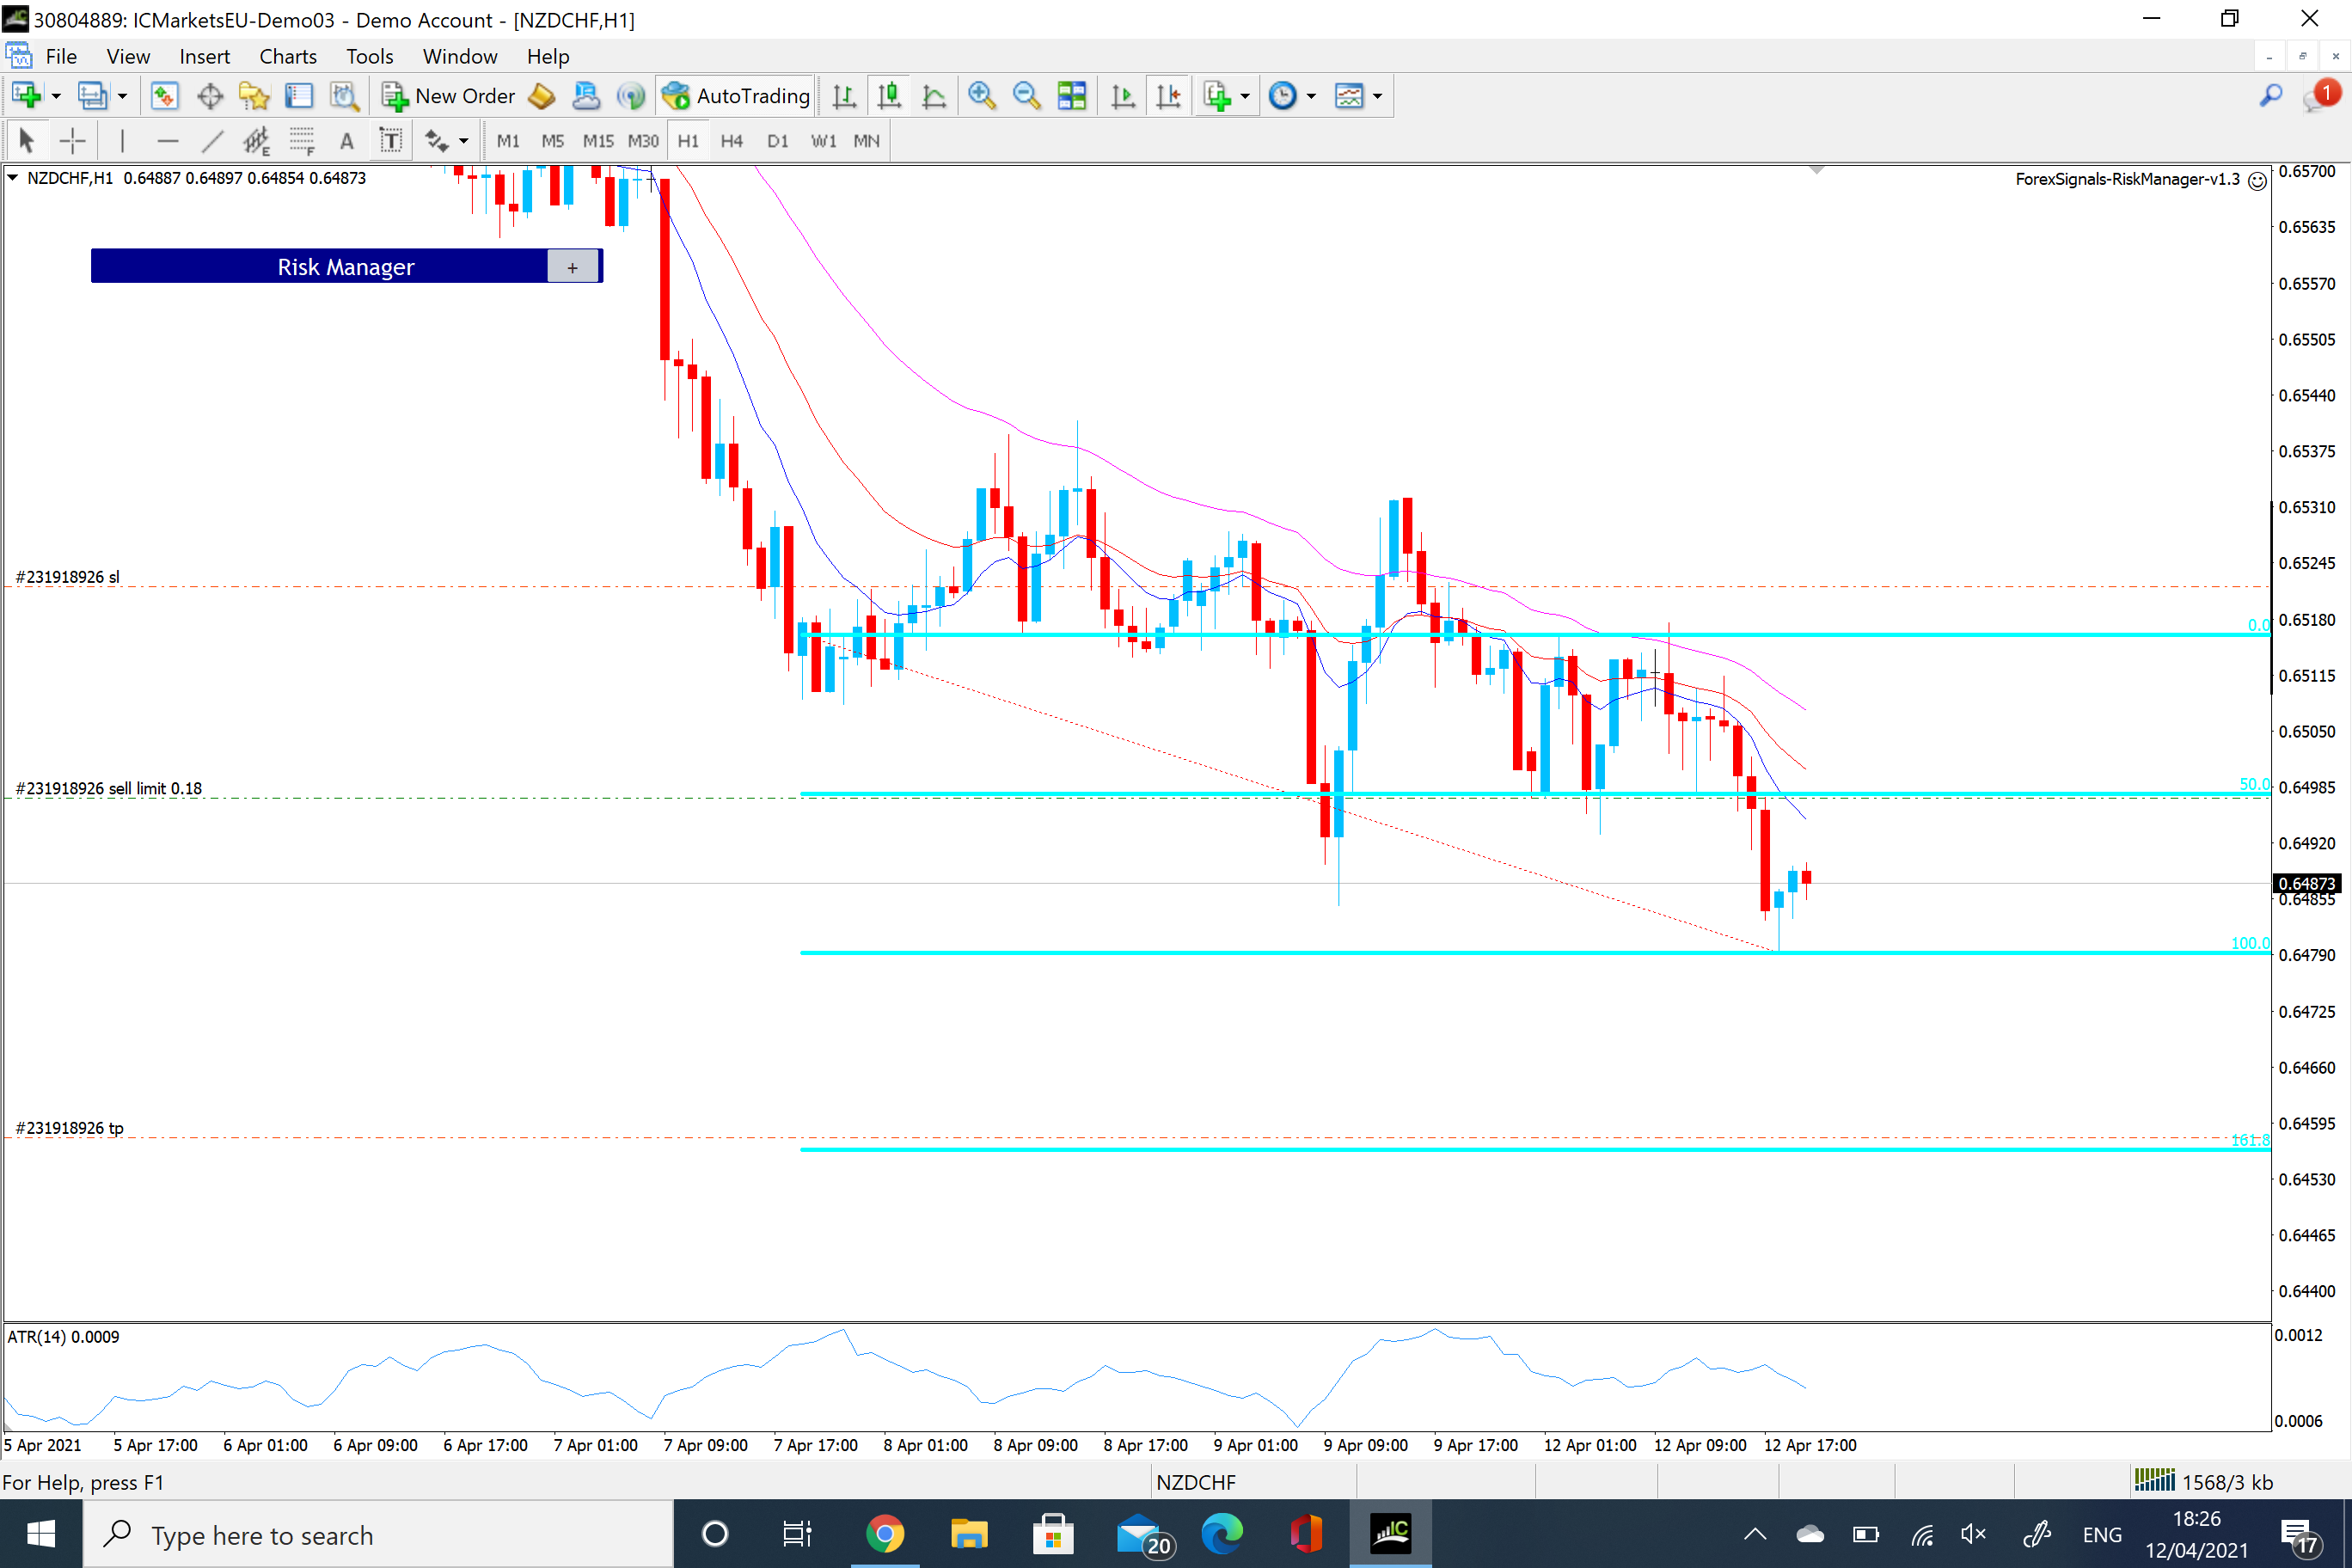Expand the Profiles dropdown arrow
Image resolution: width=2352 pixels, height=1568 pixels.
(x=122, y=96)
